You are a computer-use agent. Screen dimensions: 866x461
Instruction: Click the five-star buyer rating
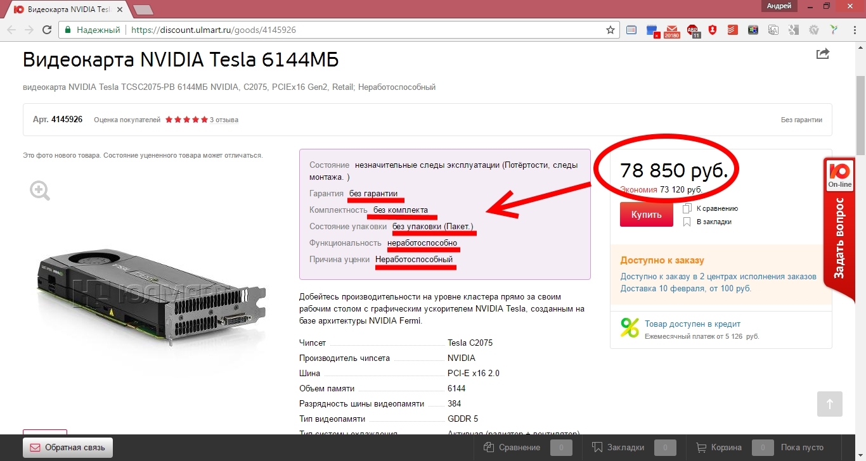tap(186, 120)
